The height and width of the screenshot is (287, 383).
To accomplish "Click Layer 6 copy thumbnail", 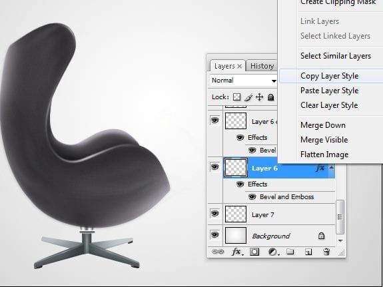I will click(236, 121).
